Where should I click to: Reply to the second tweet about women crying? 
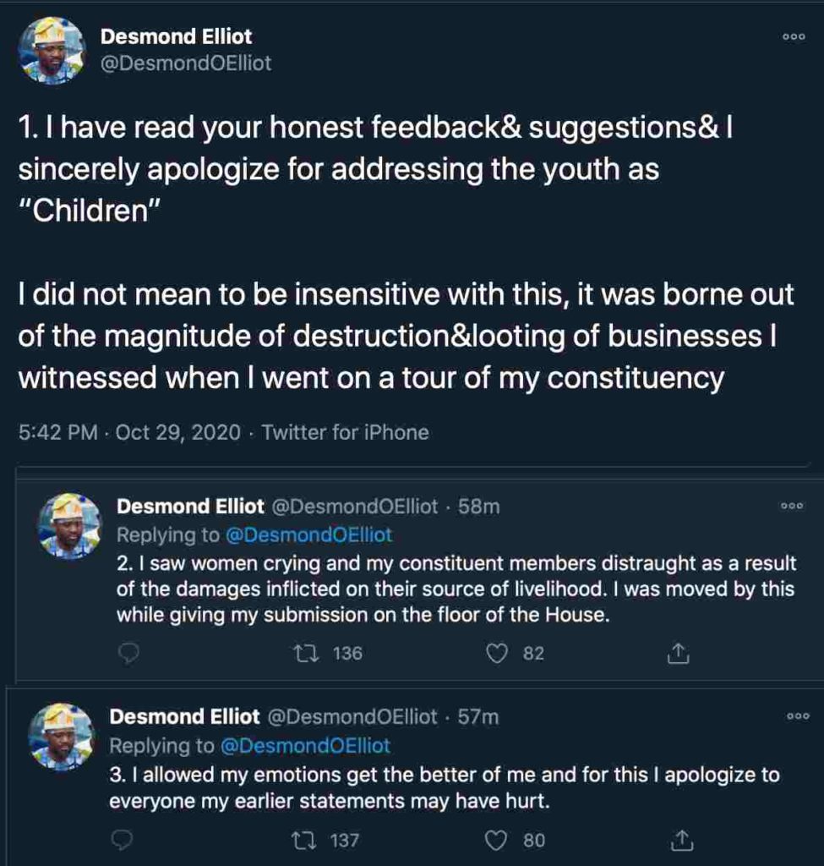coord(128,653)
